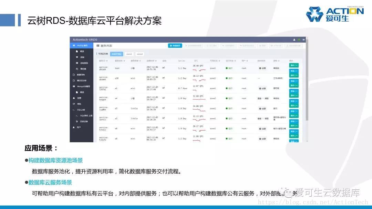Open monitoring chart icon in s5 row

(x=164, y=108)
